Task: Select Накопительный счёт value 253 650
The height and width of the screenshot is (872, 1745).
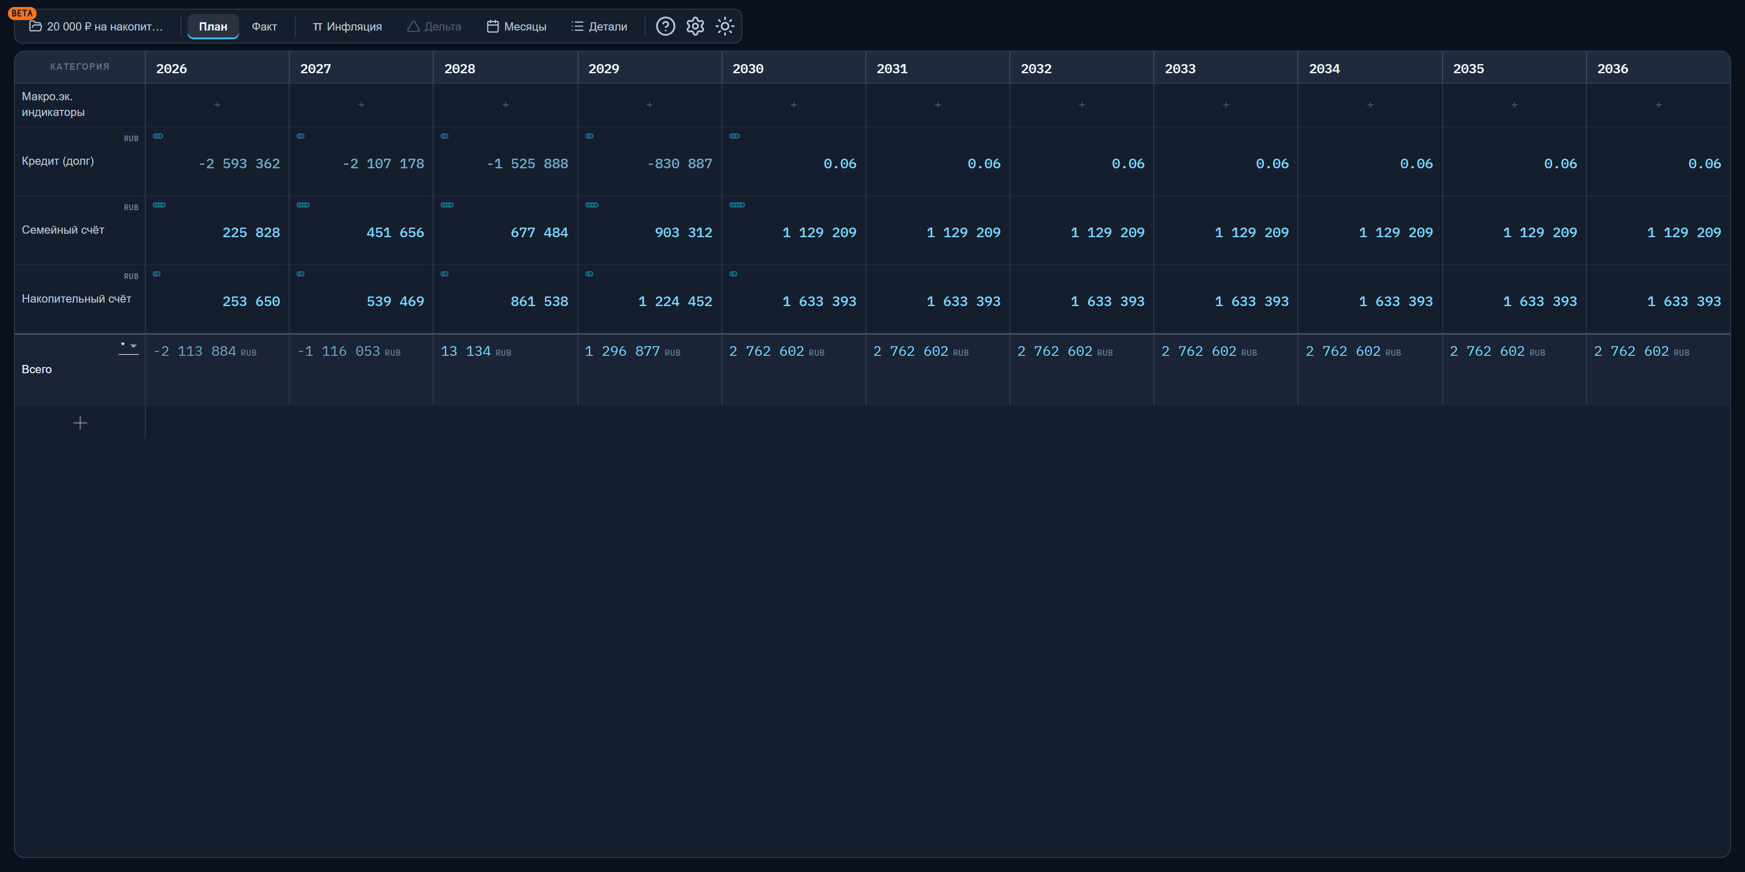Action: (251, 301)
